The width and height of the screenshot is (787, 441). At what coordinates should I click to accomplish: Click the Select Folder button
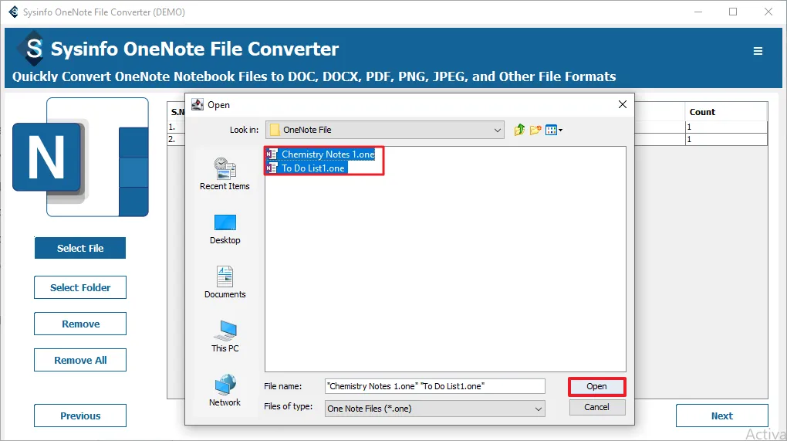80,287
